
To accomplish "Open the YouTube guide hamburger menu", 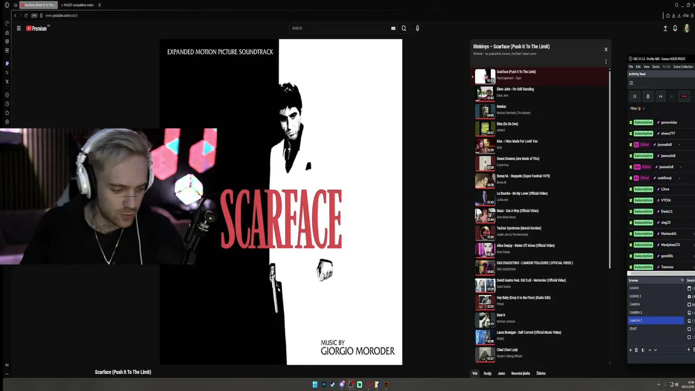I will pos(18,28).
